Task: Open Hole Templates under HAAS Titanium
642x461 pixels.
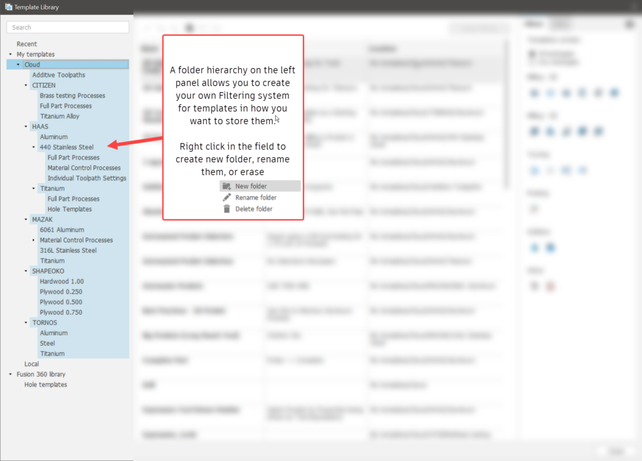Action: [x=70, y=209]
